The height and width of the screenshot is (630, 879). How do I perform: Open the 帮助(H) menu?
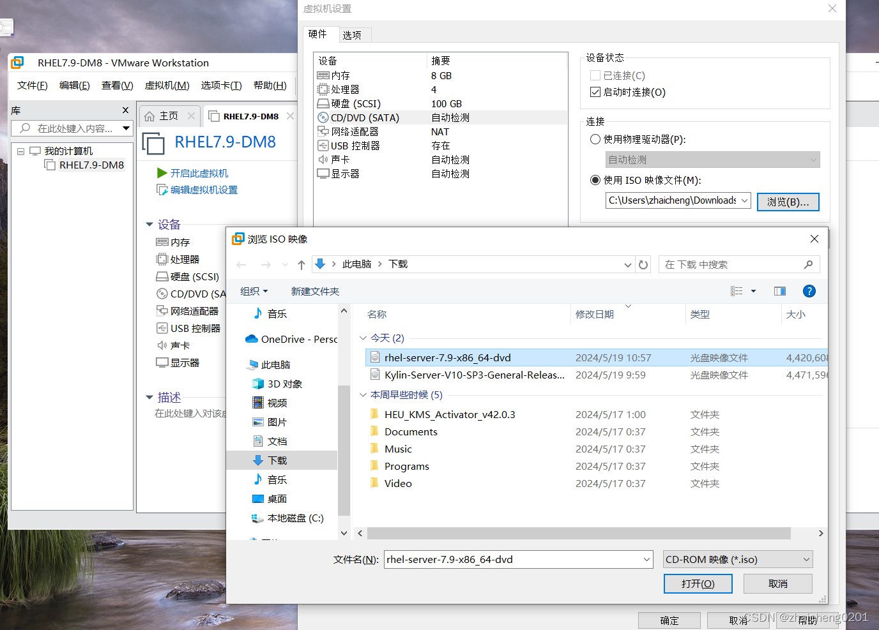[270, 86]
